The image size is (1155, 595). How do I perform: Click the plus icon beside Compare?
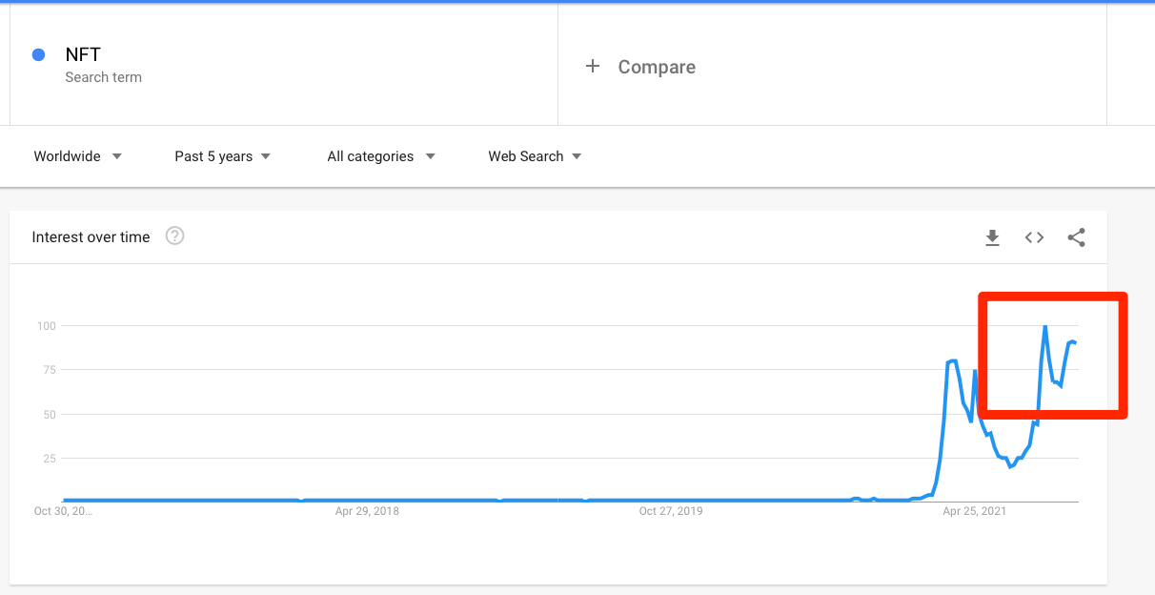pos(593,66)
